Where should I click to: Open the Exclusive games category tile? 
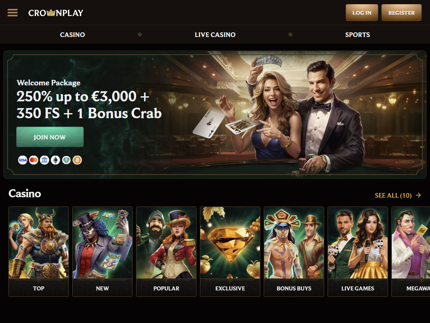(230, 252)
